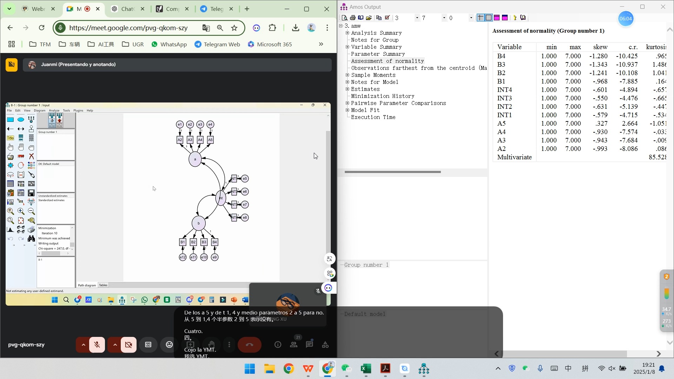Select Group number 1 in lower panel
674x379 pixels.
[366, 265]
